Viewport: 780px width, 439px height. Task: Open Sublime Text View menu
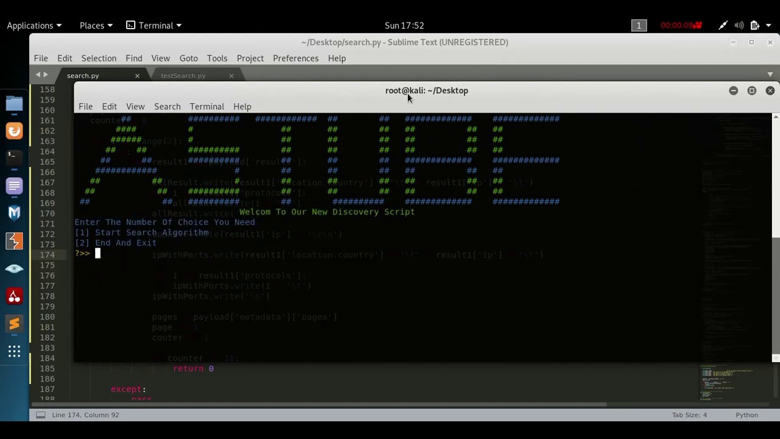160,59
